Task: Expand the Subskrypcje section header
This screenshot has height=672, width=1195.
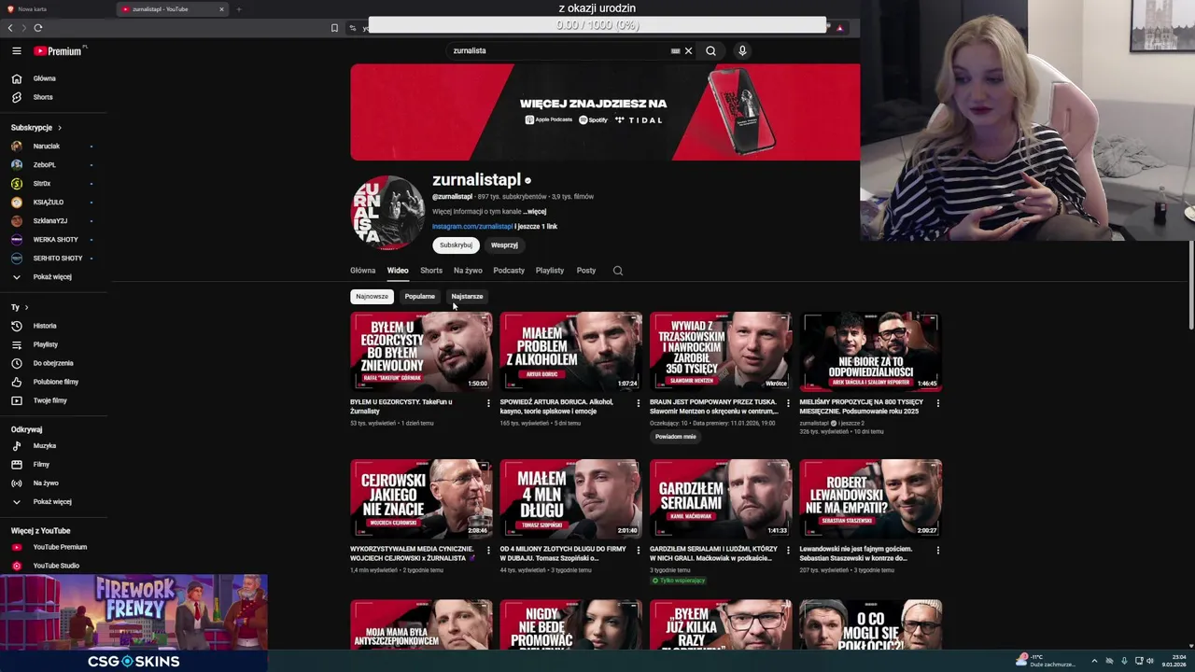Action: pos(36,128)
